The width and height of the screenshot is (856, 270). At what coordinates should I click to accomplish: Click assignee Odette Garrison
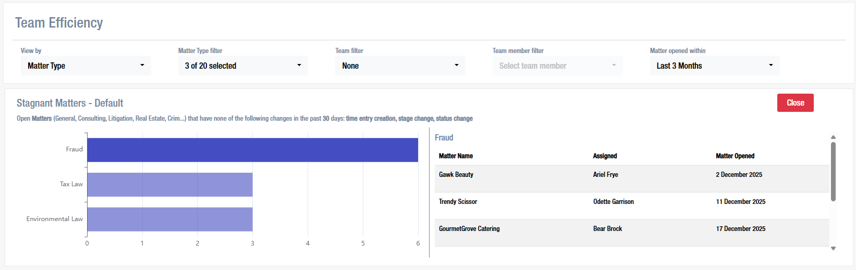613,202
